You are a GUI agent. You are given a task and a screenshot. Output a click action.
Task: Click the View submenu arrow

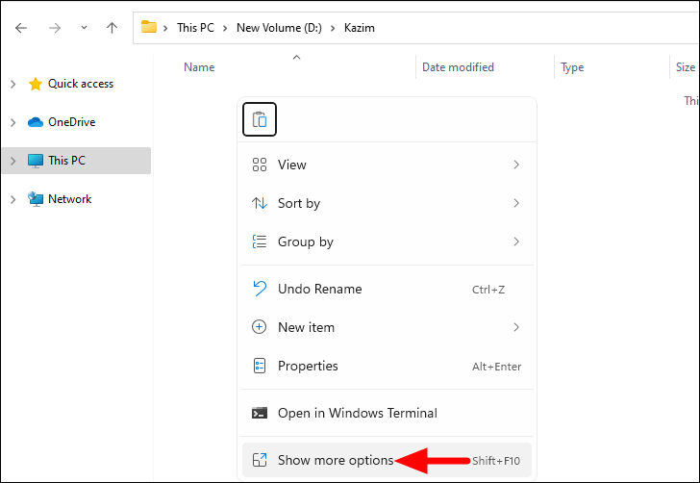(x=516, y=165)
